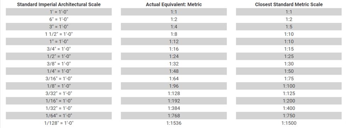Click the Closest Standard Metric Scale header
Image resolution: width=346 pixels, height=128 pixels.
point(289,4)
